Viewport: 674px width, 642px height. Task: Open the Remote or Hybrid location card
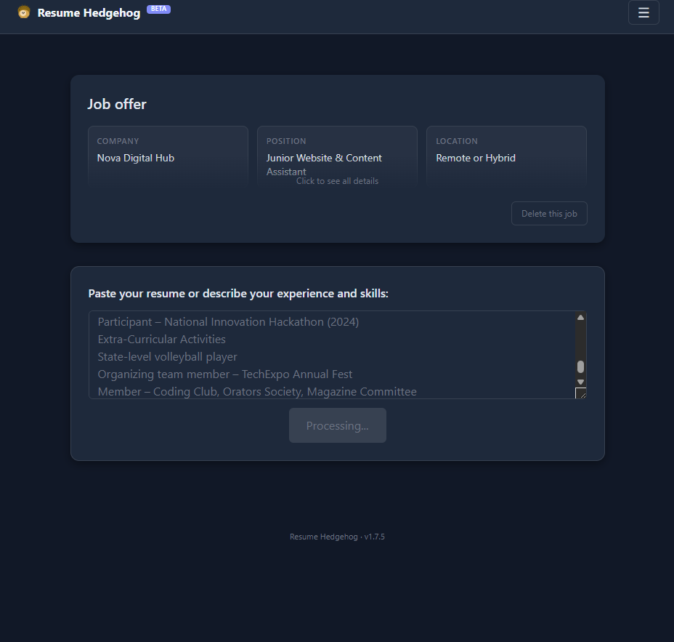tap(506, 156)
